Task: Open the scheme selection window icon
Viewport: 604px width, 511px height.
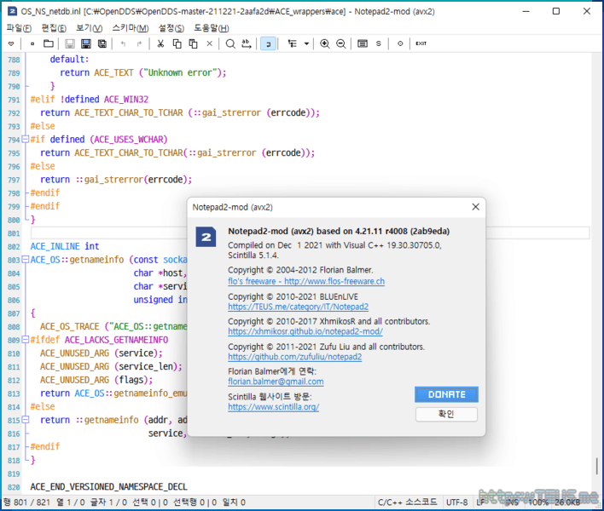Action: pyautogui.click(x=363, y=43)
